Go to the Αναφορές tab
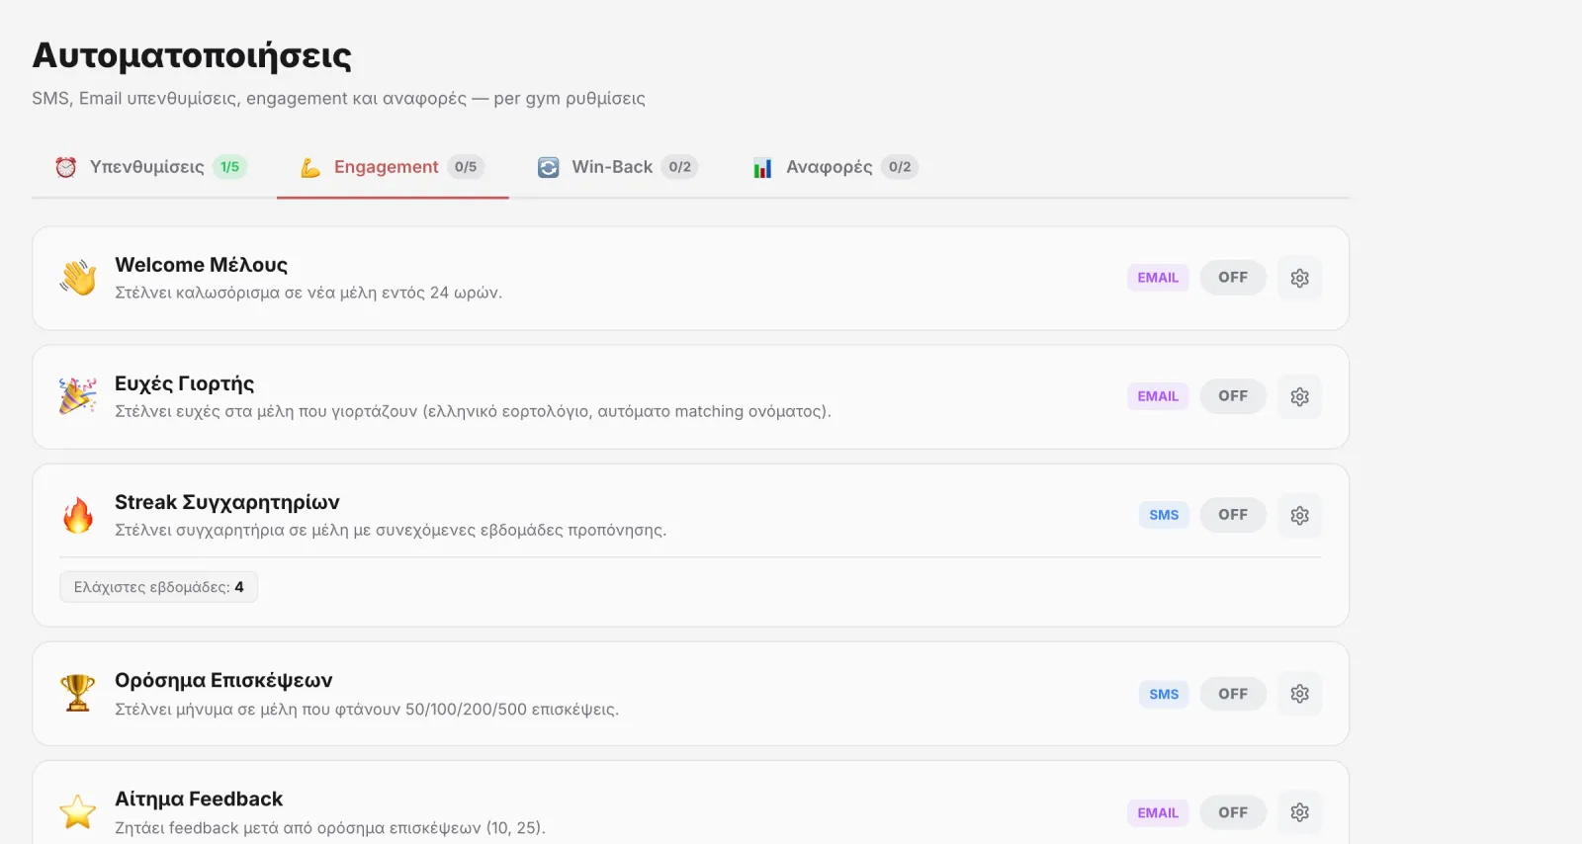 coord(835,167)
